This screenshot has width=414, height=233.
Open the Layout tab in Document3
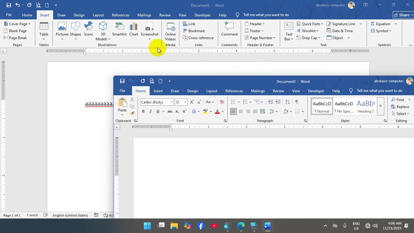[212, 91]
